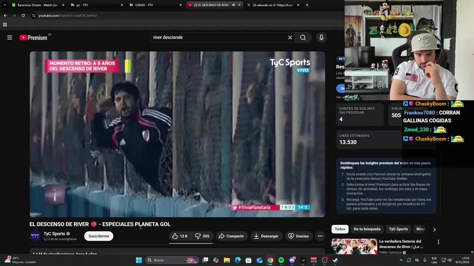Screen dimensions: 474x266
Task: Open TyC Sports channel name link
Action: pos(54,233)
